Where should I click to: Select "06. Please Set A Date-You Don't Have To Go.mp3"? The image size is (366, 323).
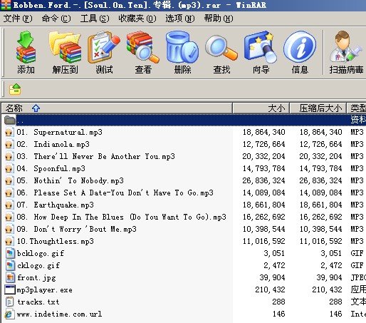[115, 193]
